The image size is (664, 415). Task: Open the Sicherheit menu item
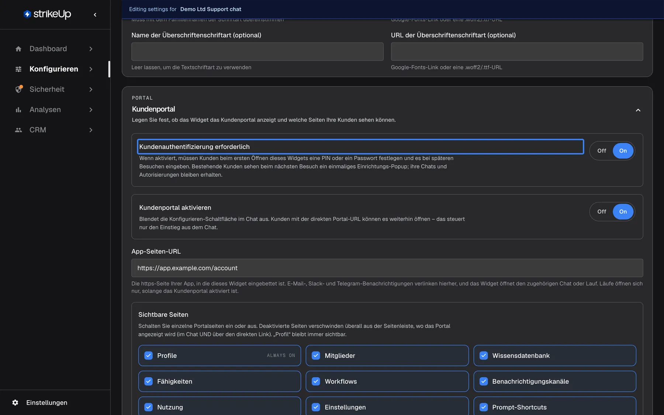pos(55,89)
